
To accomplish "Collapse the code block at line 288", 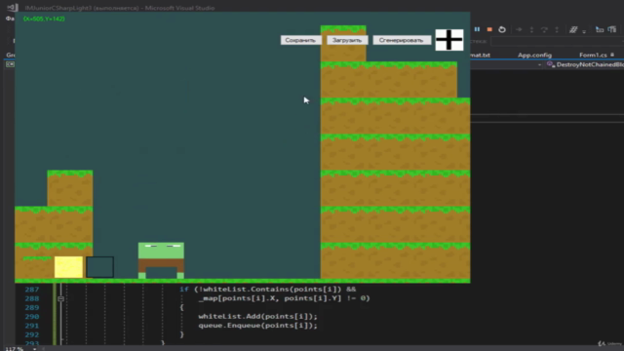I will click(x=60, y=298).
